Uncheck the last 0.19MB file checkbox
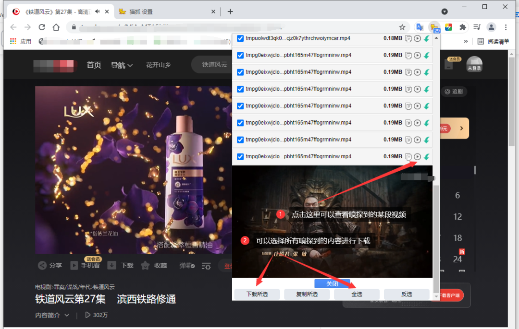The height and width of the screenshot is (329, 519). 240,156
